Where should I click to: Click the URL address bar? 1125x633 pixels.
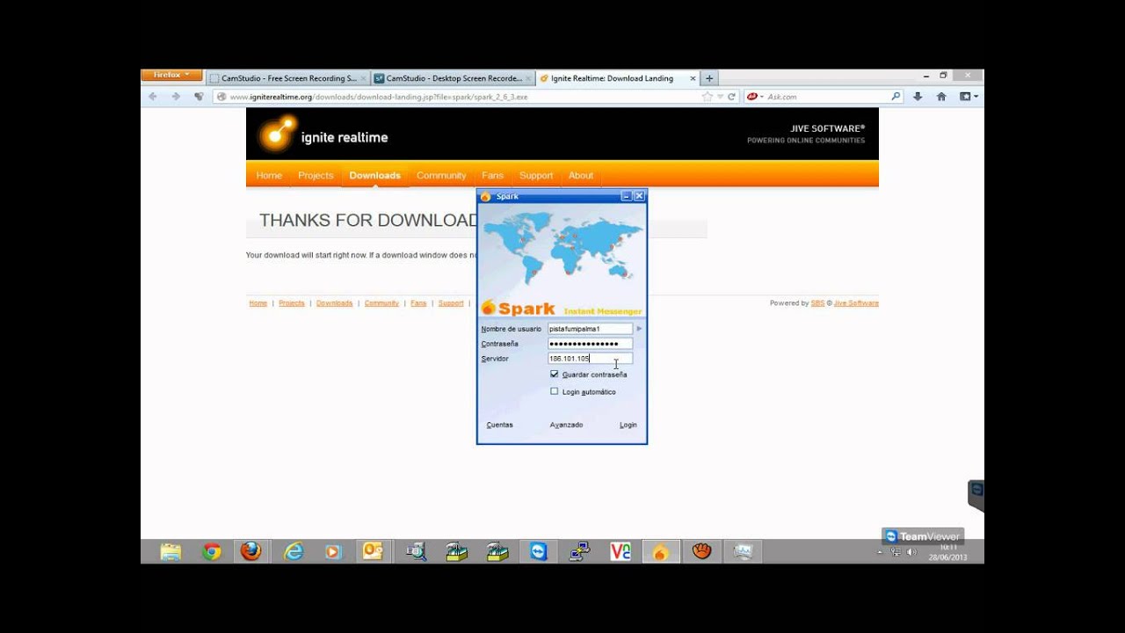pos(457,97)
